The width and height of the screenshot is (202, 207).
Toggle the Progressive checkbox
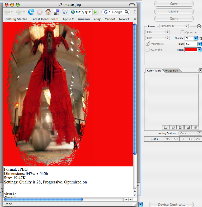[x=148, y=44]
